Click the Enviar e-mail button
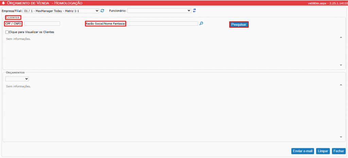This screenshot has width=348, height=158. pos(302,151)
